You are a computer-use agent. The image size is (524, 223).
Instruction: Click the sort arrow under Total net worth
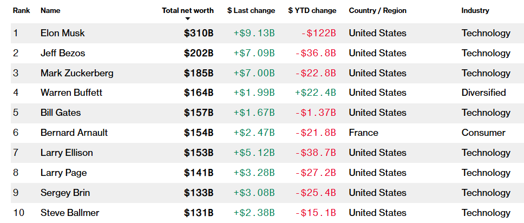click(188, 19)
